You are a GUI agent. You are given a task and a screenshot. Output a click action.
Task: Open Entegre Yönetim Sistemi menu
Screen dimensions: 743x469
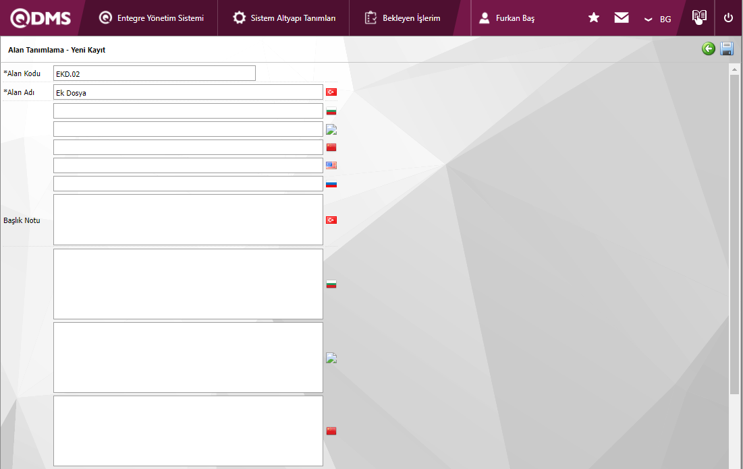pos(151,18)
